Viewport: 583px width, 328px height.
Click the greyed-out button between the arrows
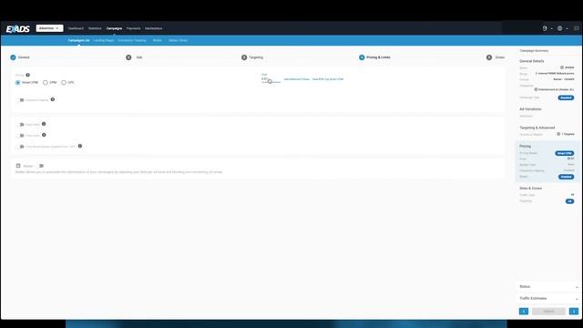[548, 312]
